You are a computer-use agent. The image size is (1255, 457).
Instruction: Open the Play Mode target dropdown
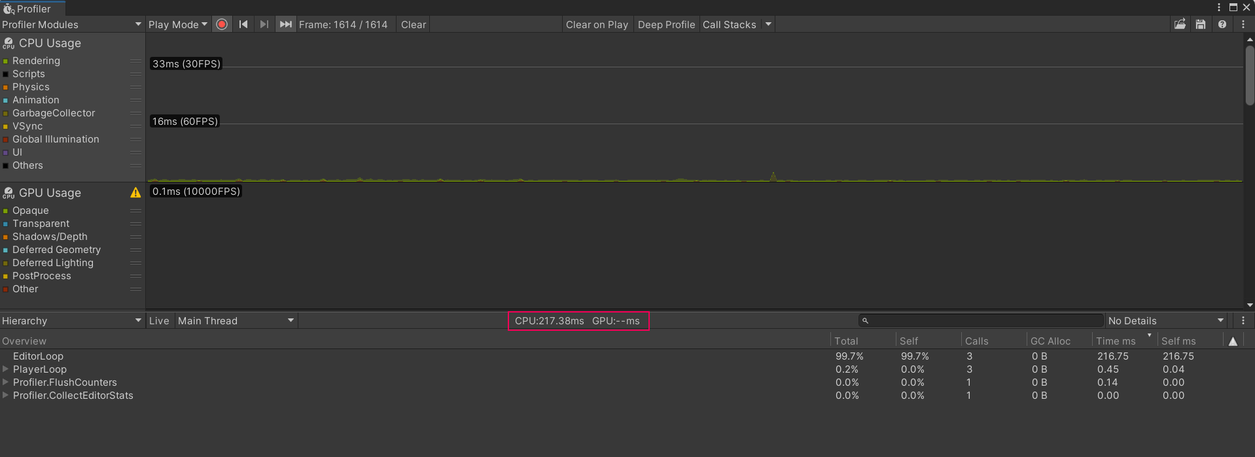[x=177, y=24]
